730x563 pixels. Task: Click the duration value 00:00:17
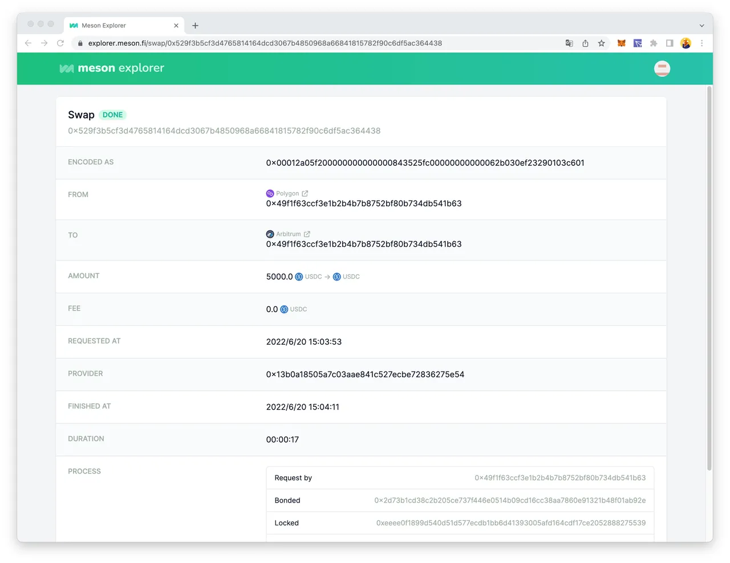pos(282,439)
